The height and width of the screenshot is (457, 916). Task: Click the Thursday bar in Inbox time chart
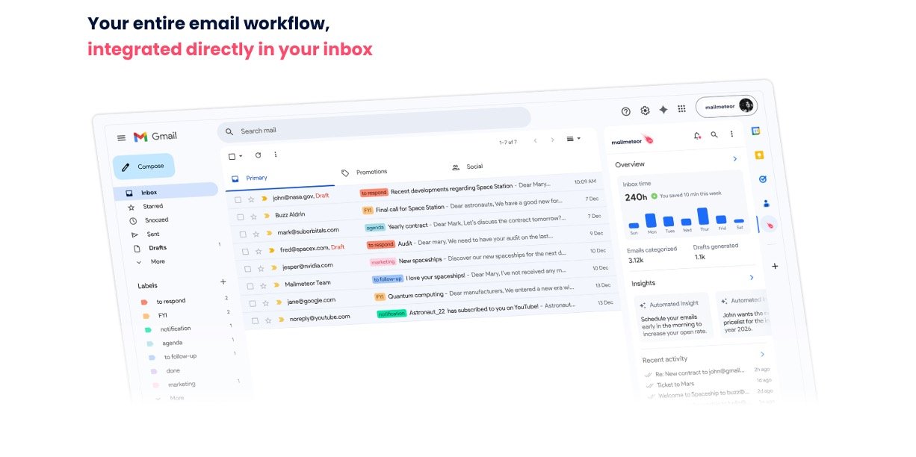tap(702, 217)
